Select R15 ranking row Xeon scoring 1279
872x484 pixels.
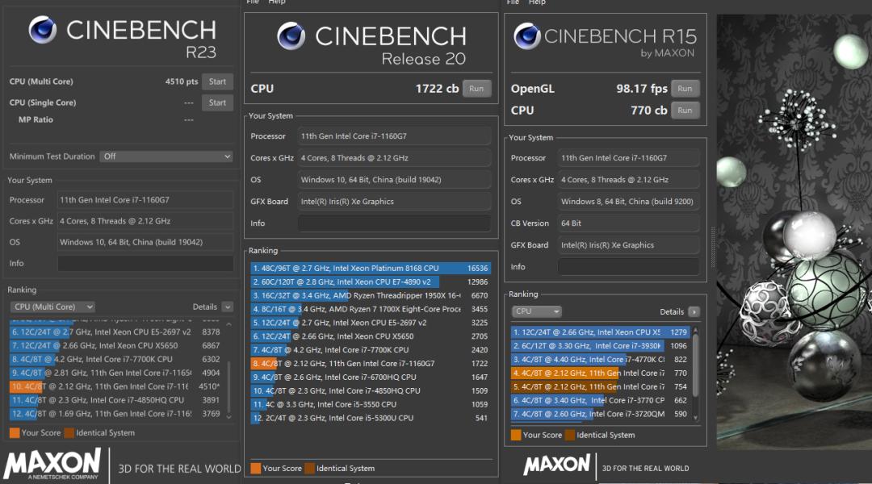click(x=600, y=332)
